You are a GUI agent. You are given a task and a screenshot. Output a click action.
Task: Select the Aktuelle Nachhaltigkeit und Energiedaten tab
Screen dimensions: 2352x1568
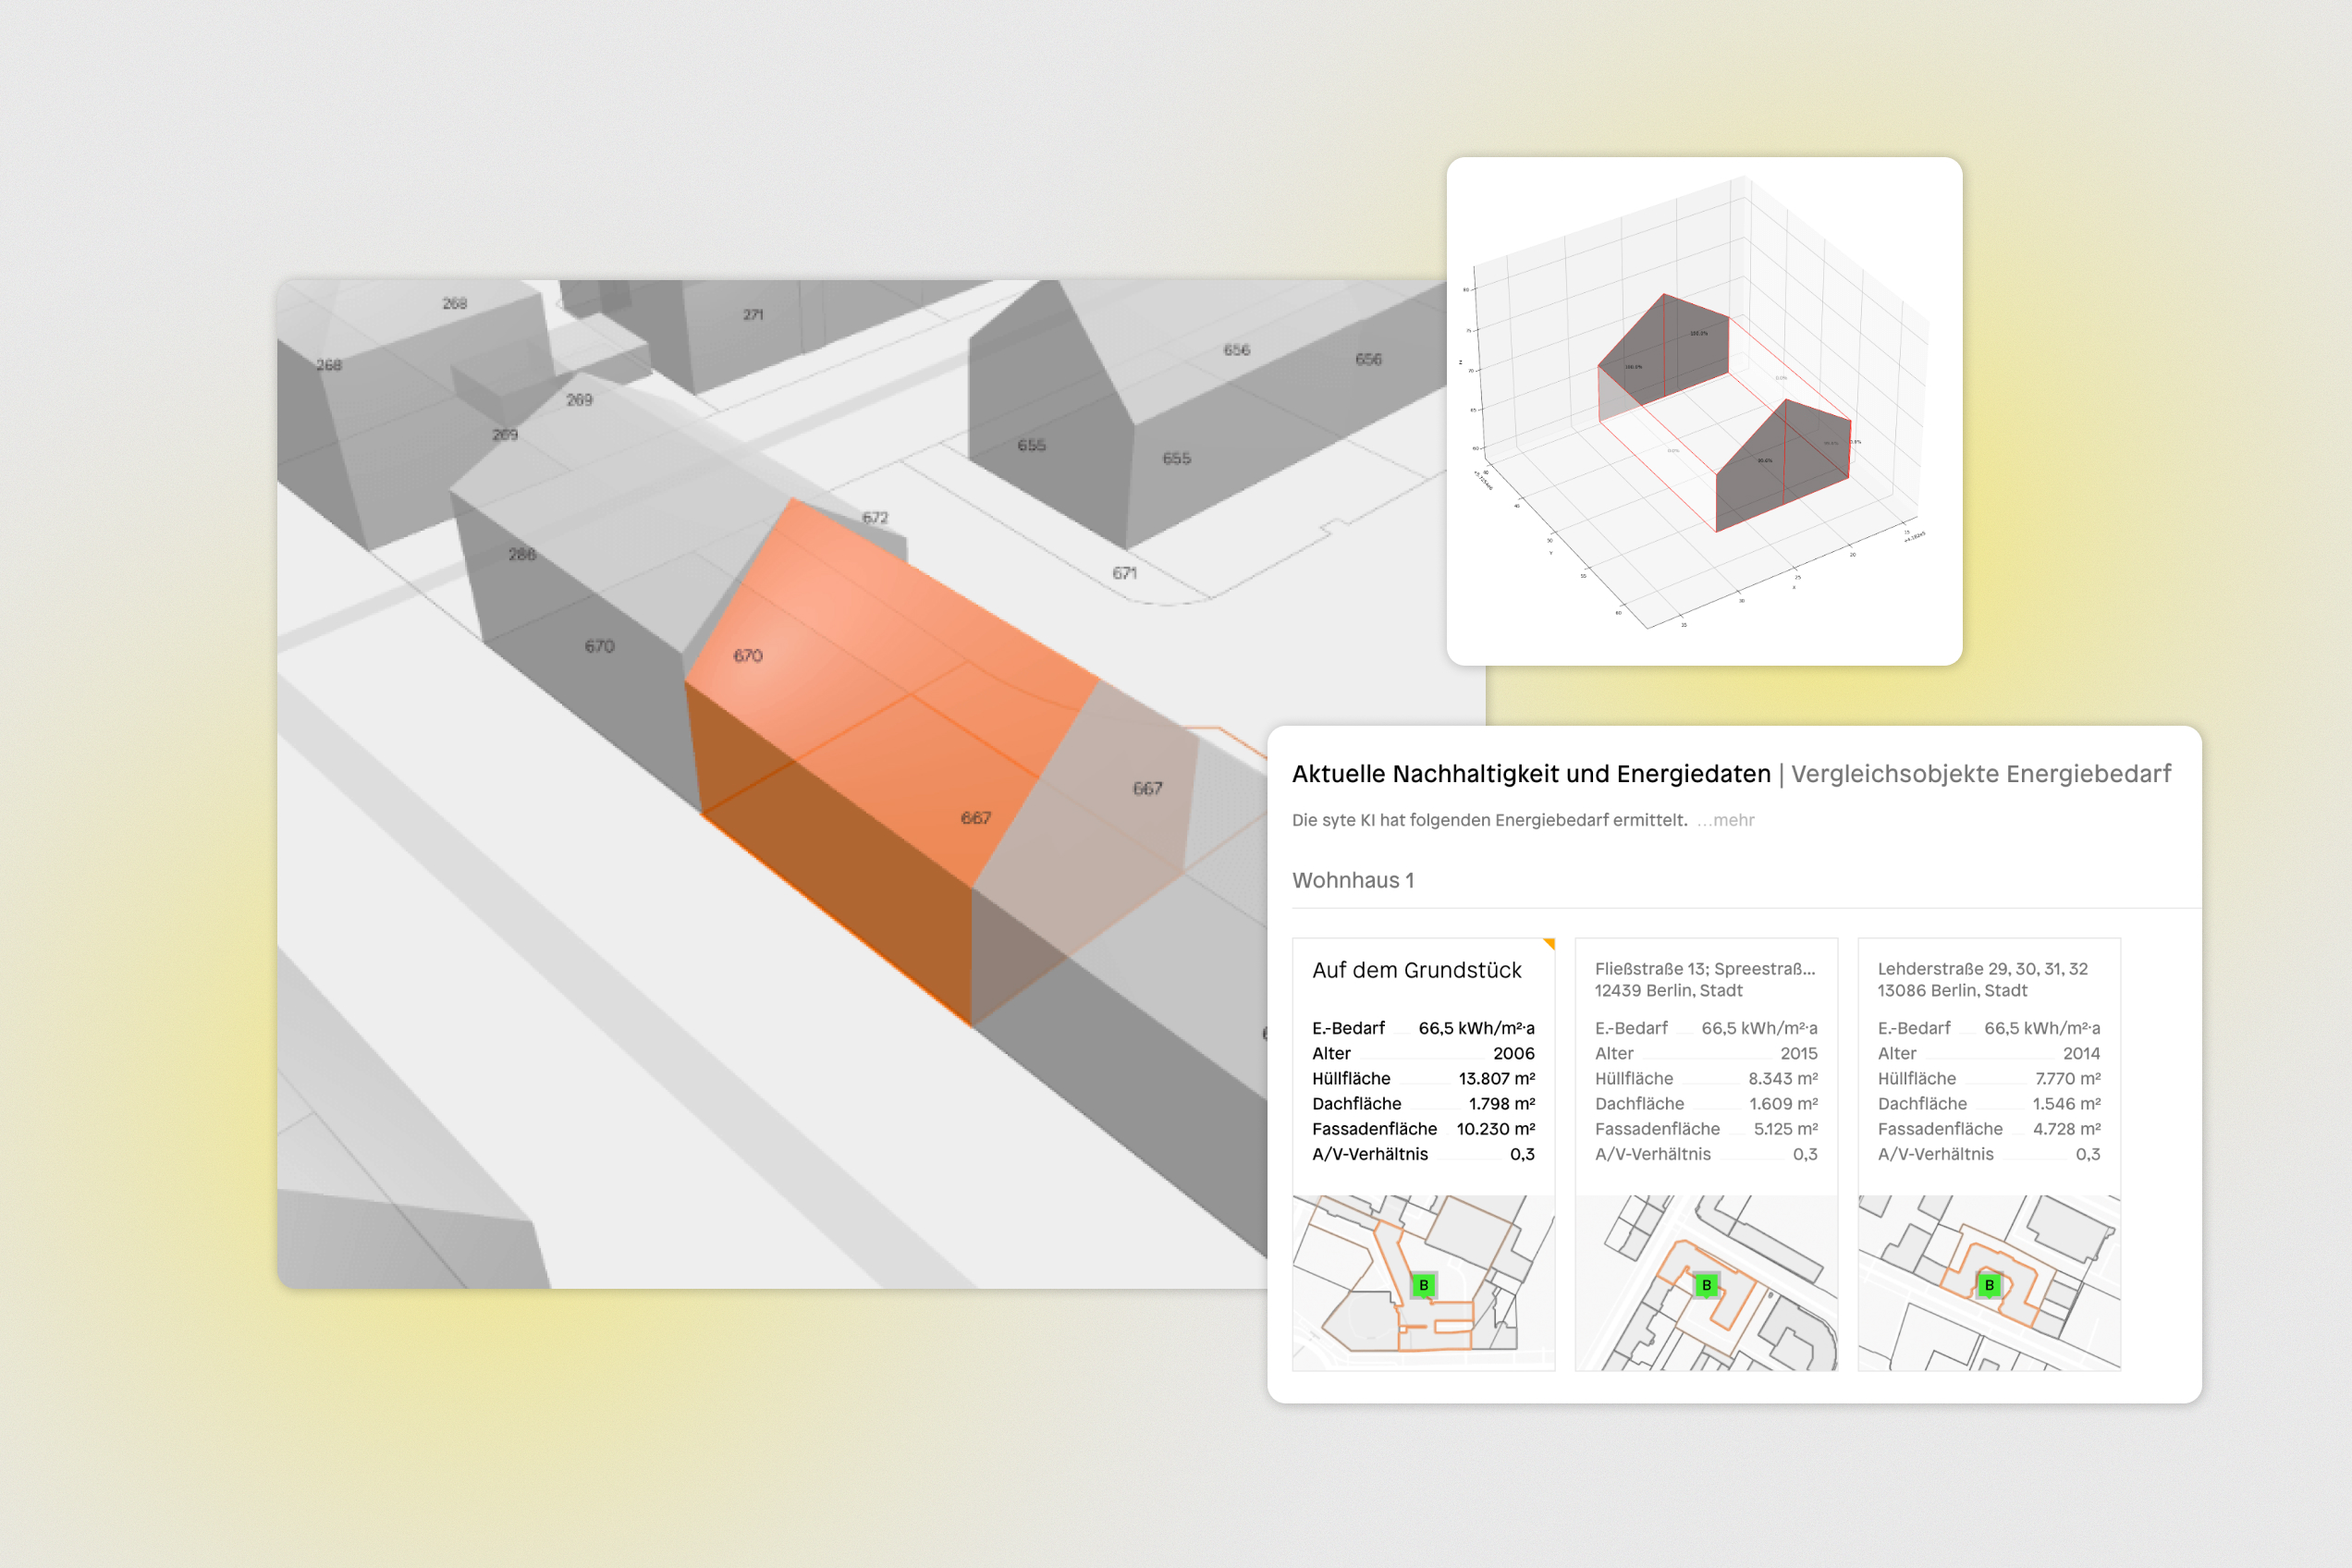click(1531, 773)
